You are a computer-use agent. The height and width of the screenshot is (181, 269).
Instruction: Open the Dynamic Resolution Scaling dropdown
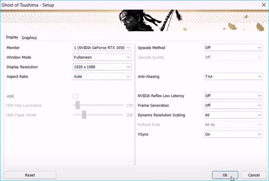[x=233, y=115]
